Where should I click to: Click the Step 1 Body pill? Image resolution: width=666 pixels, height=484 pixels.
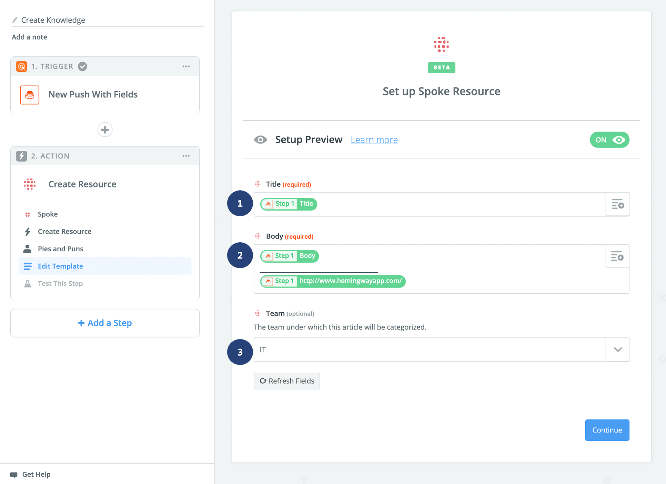[x=289, y=256]
